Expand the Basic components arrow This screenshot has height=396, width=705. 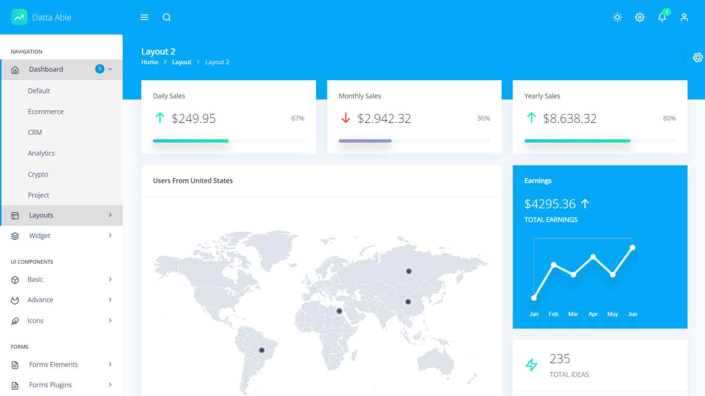[x=110, y=279]
